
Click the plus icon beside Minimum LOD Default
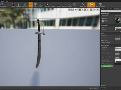tap(119, 52)
